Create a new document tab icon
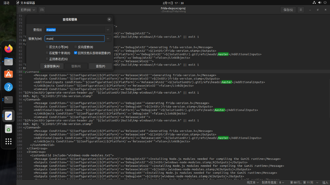The width and height of the screenshot is (330, 185). (x=42, y=10)
